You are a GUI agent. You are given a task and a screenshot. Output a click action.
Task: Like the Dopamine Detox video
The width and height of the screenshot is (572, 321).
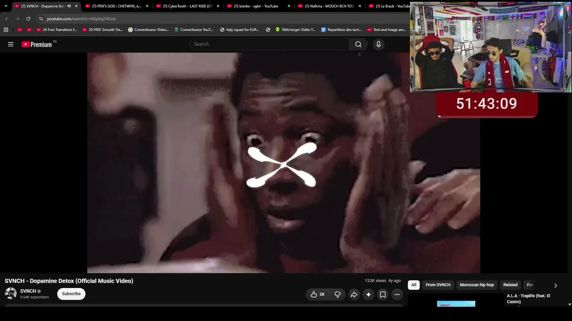tap(317, 294)
